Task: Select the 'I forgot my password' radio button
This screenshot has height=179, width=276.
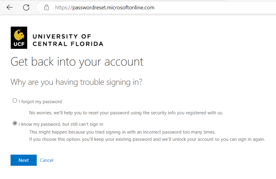Action: (x=15, y=101)
